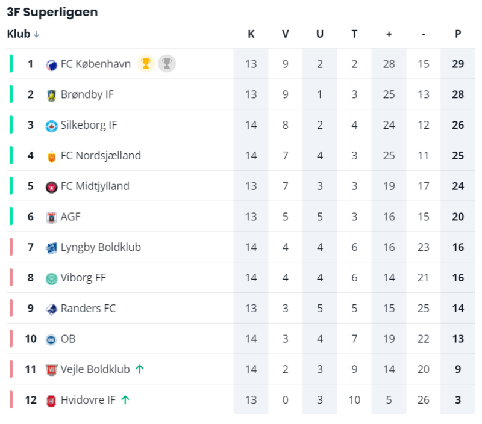Click the green position bar beside Brøndby IF
The width and height of the screenshot is (482, 424).
pos(11,94)
